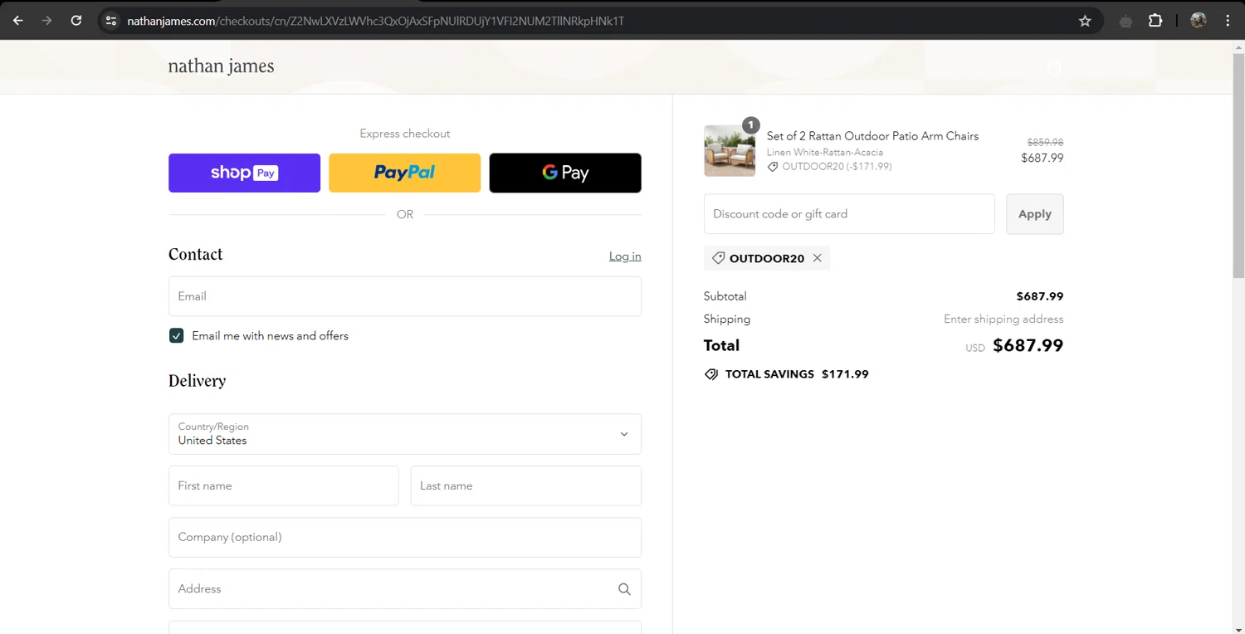Choose the Google Pay express button
This screenshot has height=634, width=1245.
(x=565, y=173)
